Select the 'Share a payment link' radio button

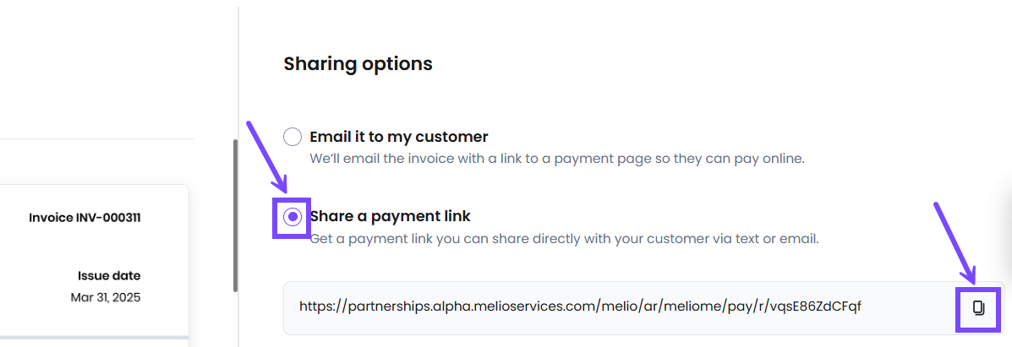293,217
